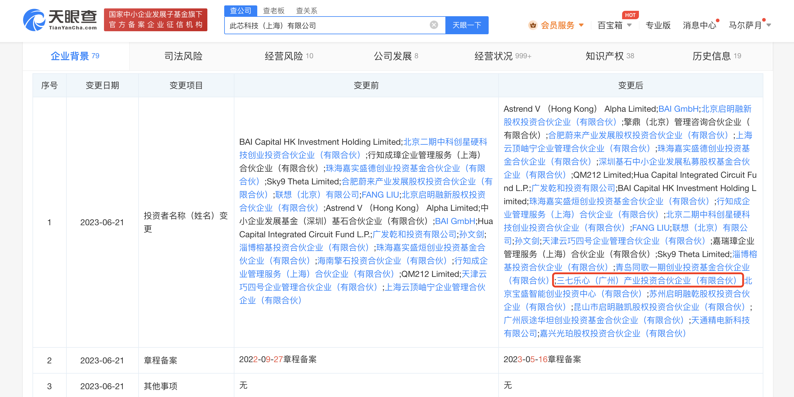Click the 变更前 column header

tap(366, 85)
